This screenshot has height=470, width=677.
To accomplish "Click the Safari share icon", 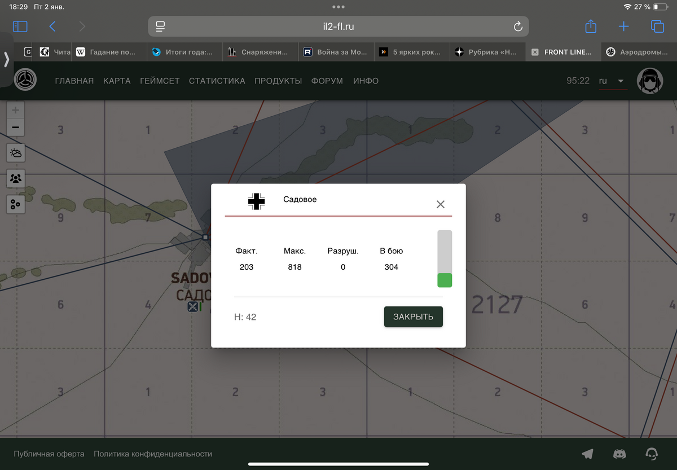I will (x=591, y=27).
